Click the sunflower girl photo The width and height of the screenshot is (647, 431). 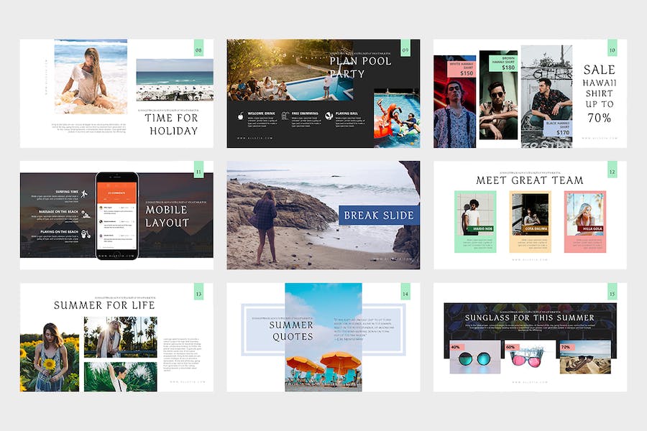50,357
